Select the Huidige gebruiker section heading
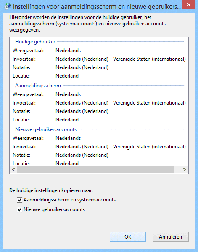 pos(35,42)
